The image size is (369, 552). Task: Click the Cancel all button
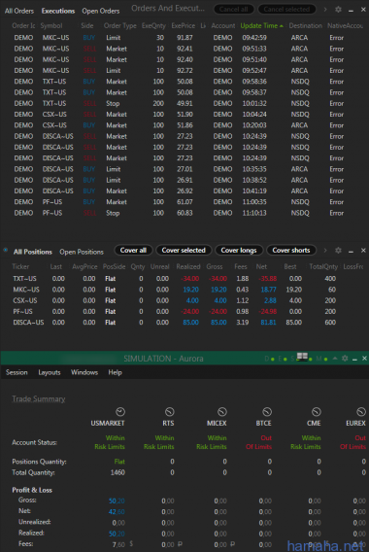point(234,9)
